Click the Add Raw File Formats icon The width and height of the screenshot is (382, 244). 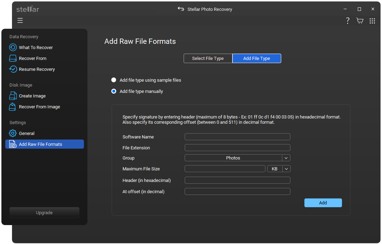coord(13,144)
